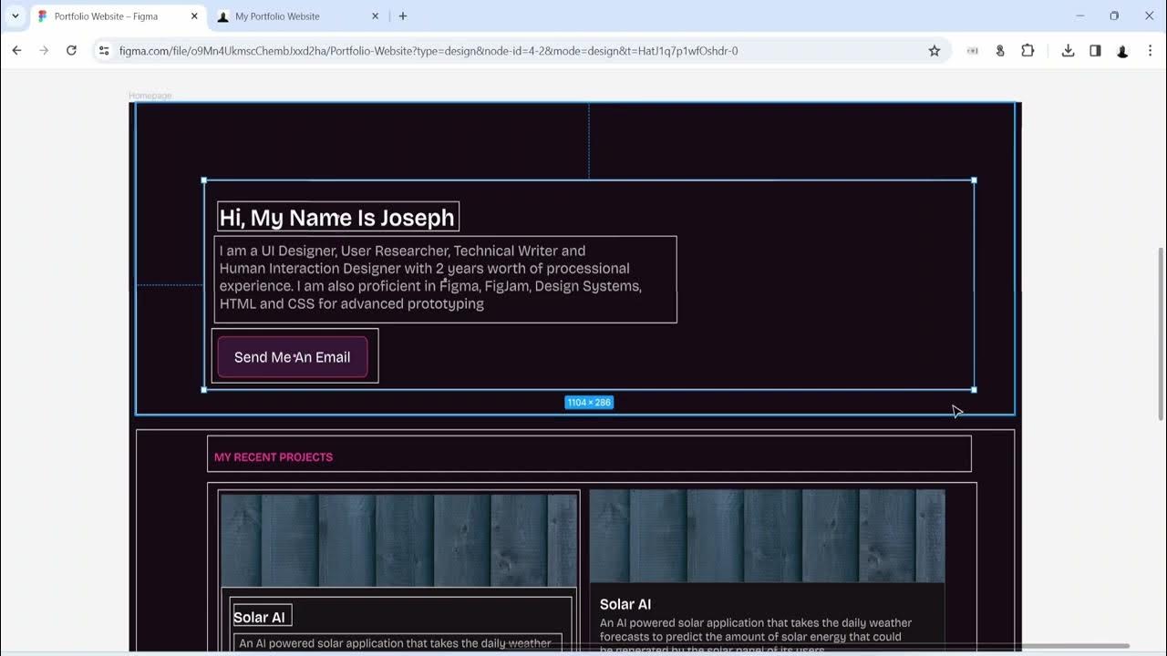Click the 1104 × 286 dimension label
The height and width of the screenshot is (656, 1167).
tap(589, 403)
